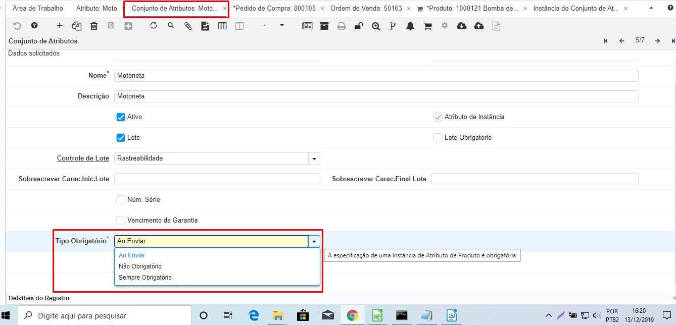Open the Área de Trabalho tab
This screenshot has width=676, height=325.
click(38, 9)
